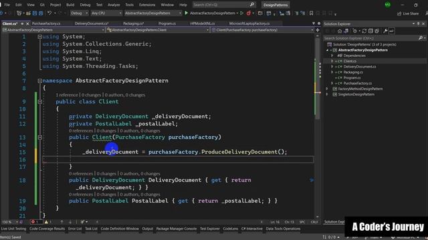The height and width of the screenshot is (240, 428).
Task: Open the AbstractFactoryDesignPattern.Client type dropdown
Action: 158,30
